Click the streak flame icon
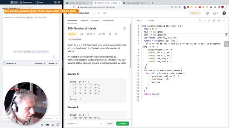This screenshot has height=128, width=229. (x=214, y=13)
